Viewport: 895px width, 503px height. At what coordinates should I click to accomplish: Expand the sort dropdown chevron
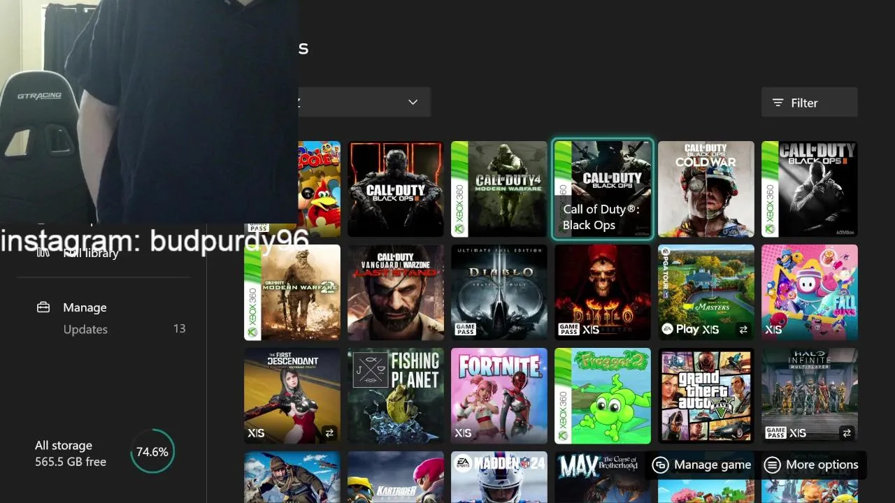pos(413,102)
